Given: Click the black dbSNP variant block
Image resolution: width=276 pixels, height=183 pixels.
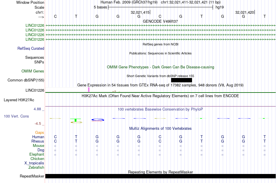Looking at the screenshot, I should tap(182, 80).
